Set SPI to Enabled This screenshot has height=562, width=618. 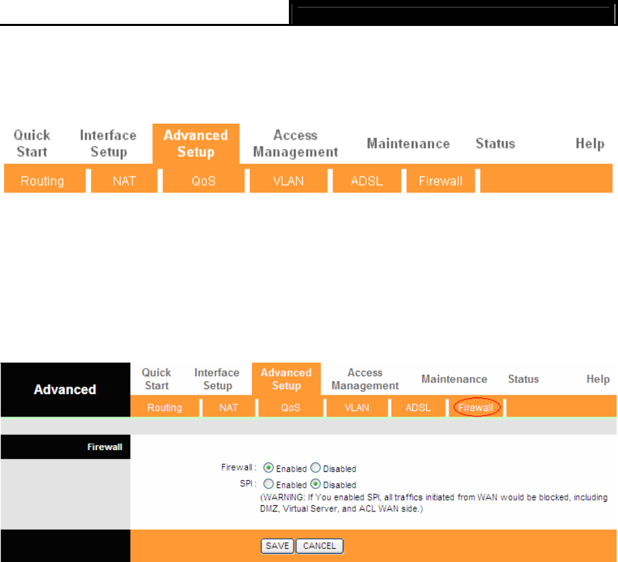point(268,484)
